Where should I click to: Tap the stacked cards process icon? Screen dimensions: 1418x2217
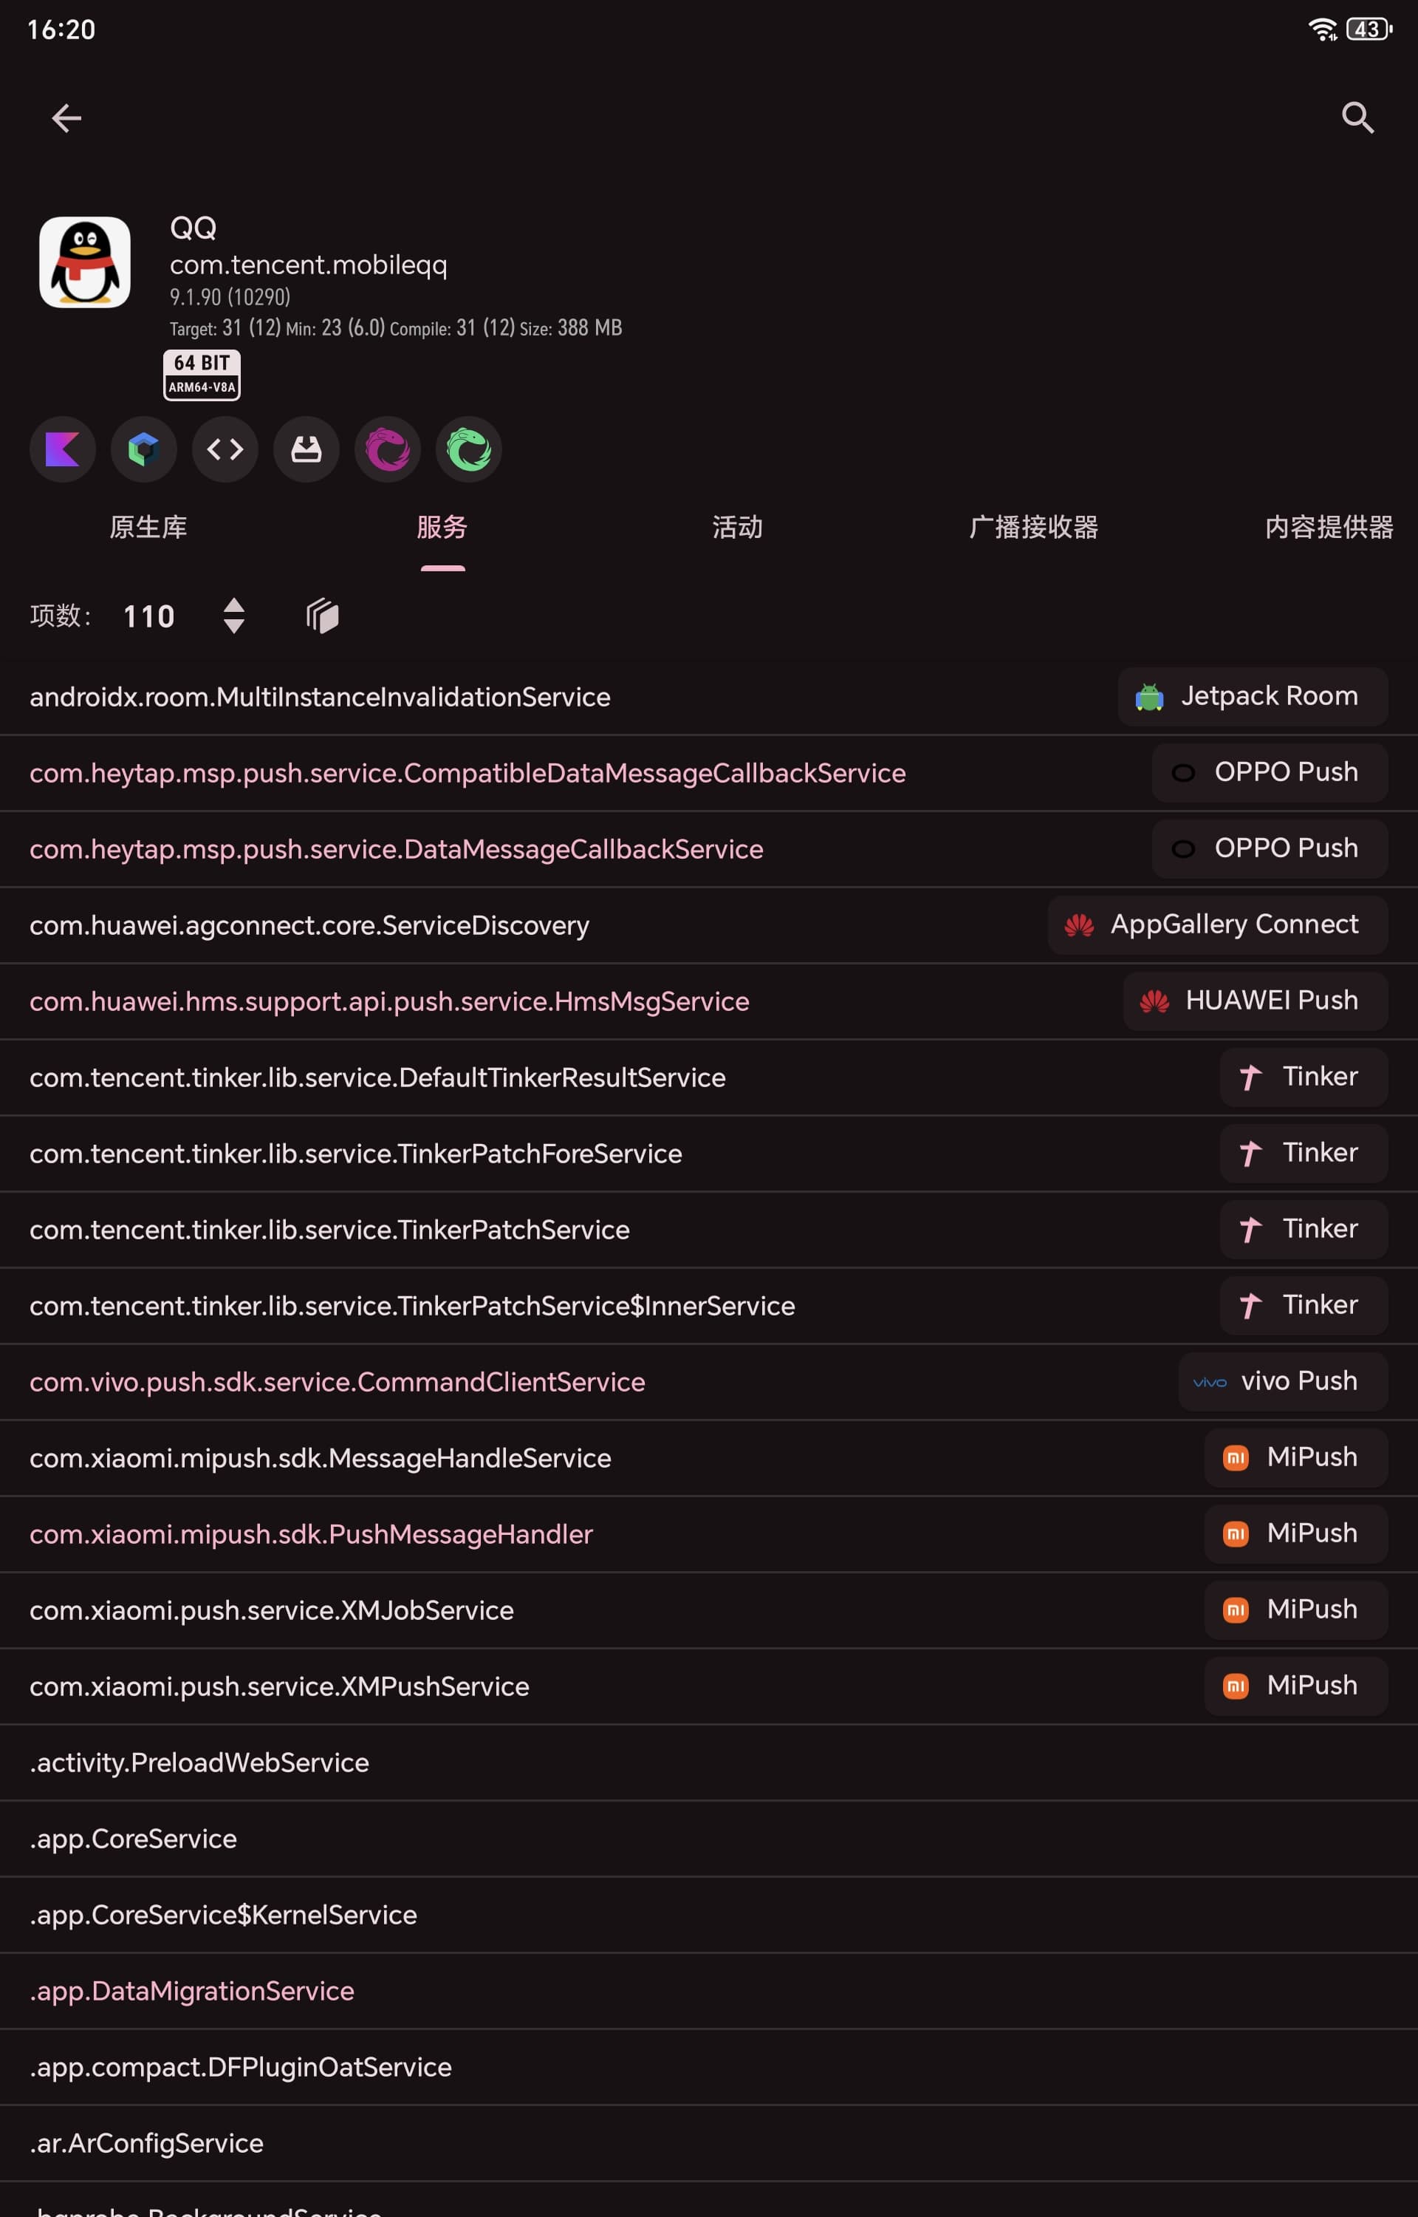322,616
